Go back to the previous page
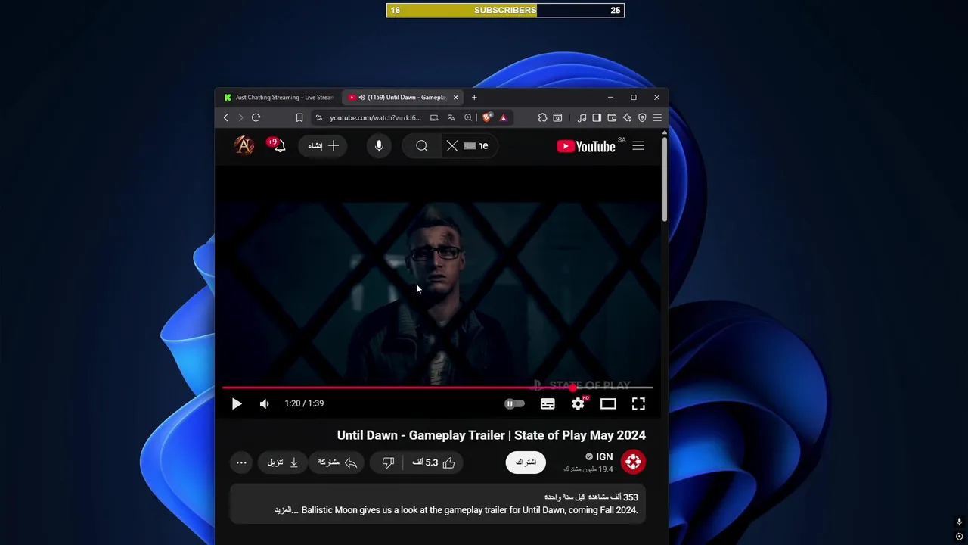968x545 pixels. [x=225, y=117]
